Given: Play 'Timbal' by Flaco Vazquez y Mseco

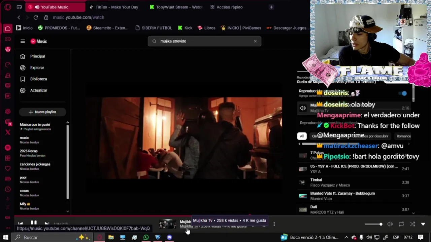Looking at the screenshot, I should point(354,183).
